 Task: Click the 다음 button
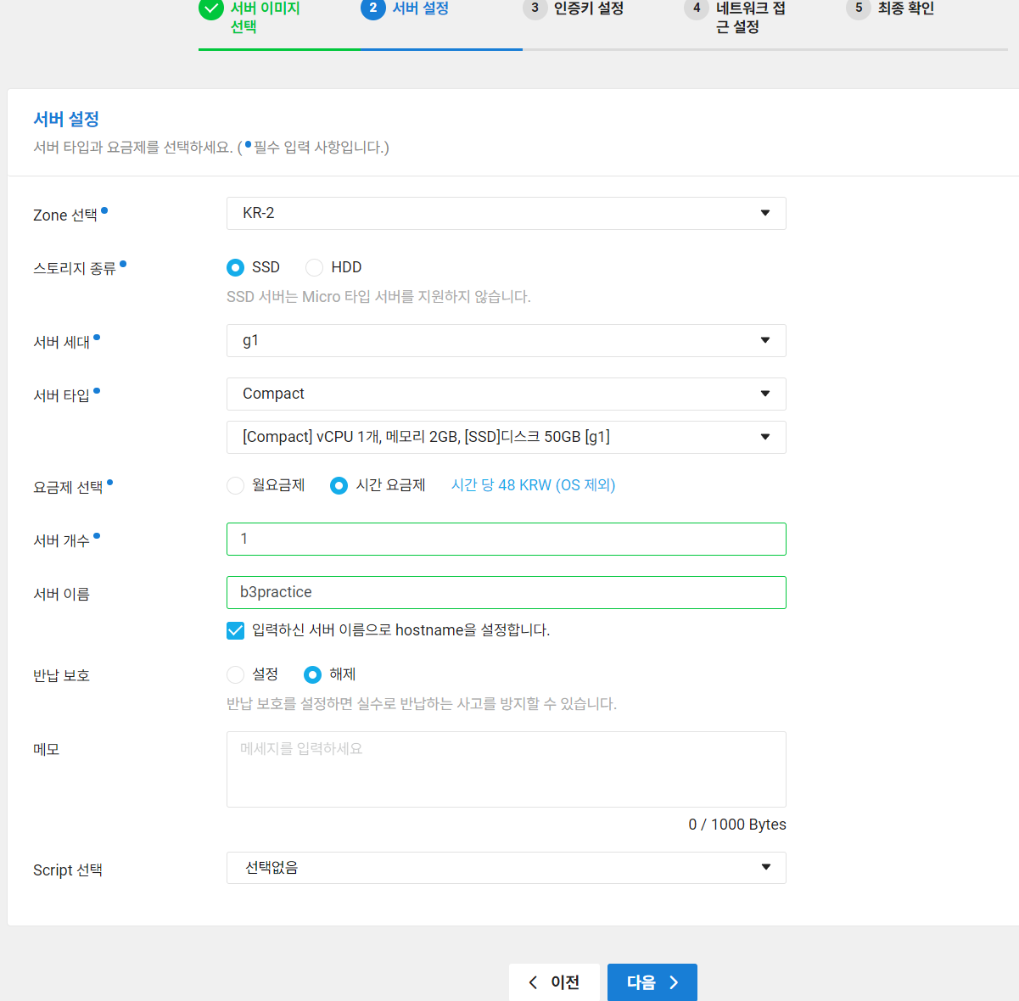tap(652, 981)
